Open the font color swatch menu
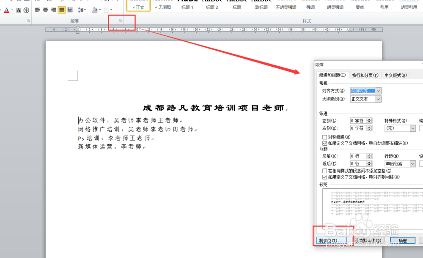 pyautogui.click(x=11, y=10)
